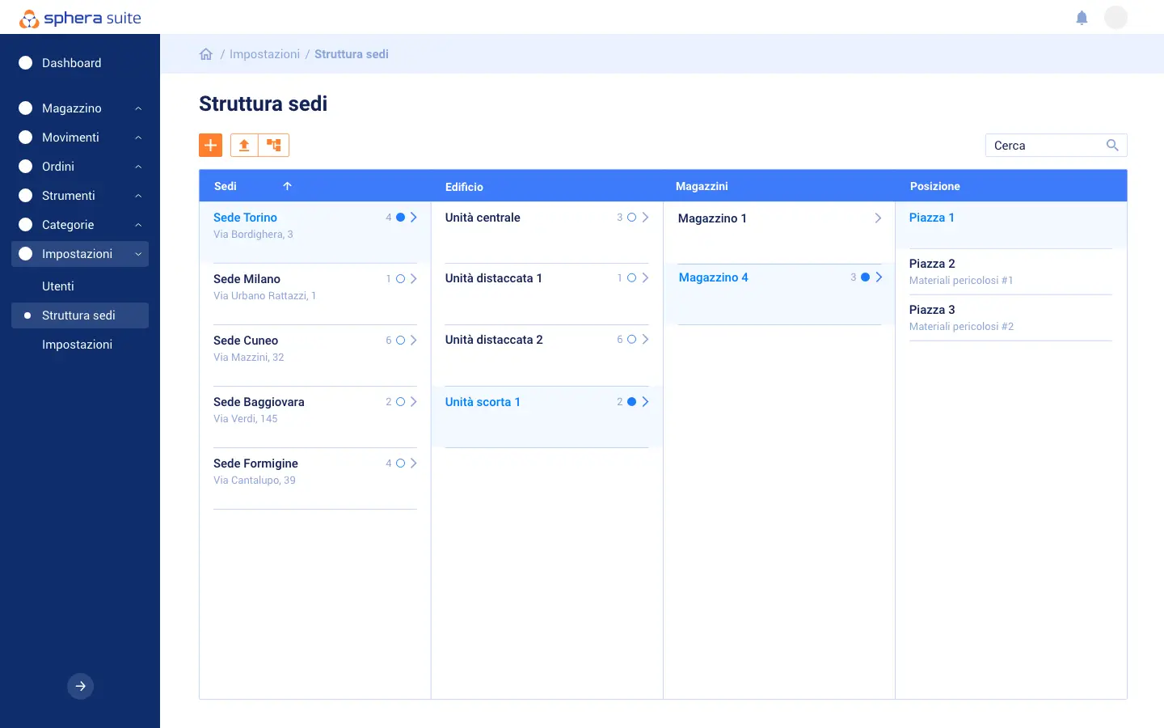Expand the Ordini sidebar menu chevron
The image size is (1164, 728).
pyautogui.click(x=138, y=167)
